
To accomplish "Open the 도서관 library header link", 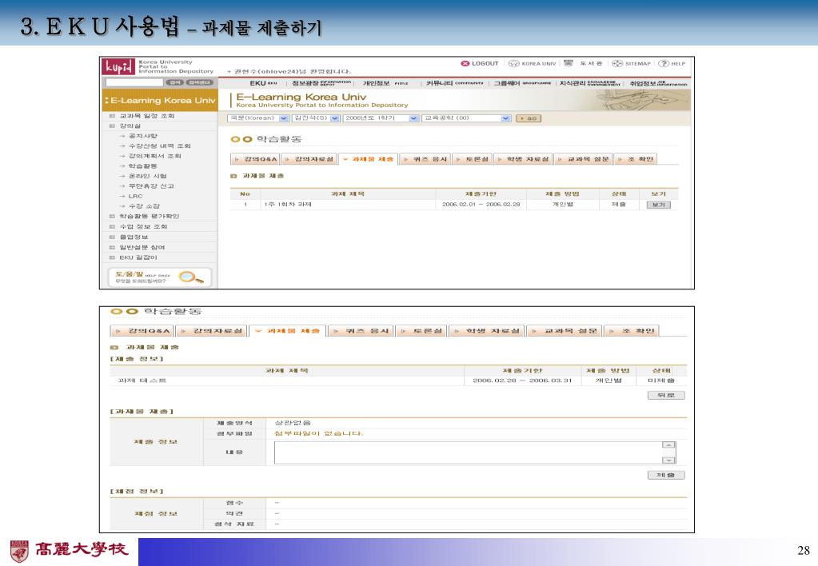I will [x=583, y=63].
